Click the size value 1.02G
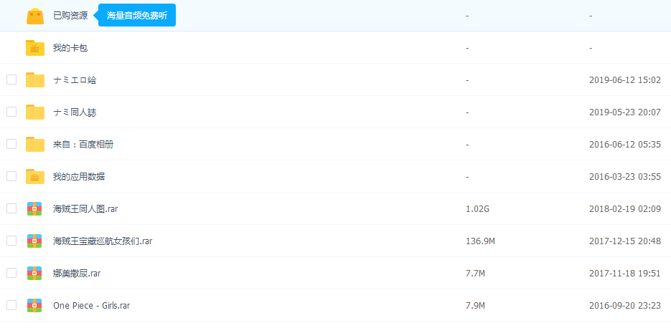Screen dimensions: 671x328 (x=477, y=209)
